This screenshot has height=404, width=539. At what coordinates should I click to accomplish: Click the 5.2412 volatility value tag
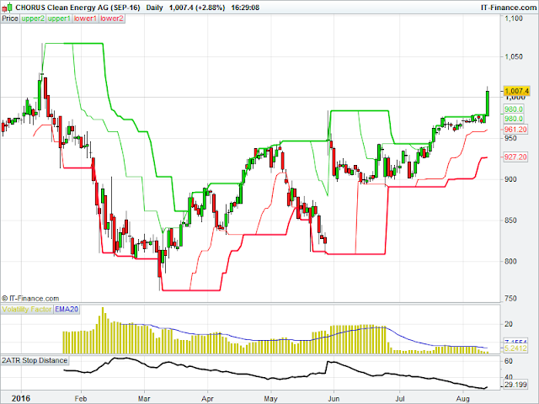(x=515, y=348)
